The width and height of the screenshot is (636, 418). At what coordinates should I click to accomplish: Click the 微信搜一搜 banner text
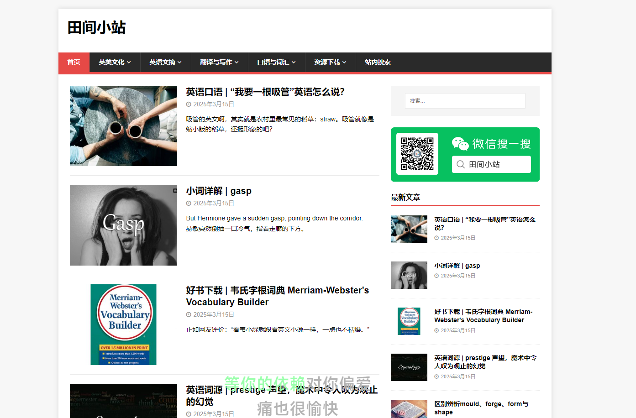(x=502, y=144)
